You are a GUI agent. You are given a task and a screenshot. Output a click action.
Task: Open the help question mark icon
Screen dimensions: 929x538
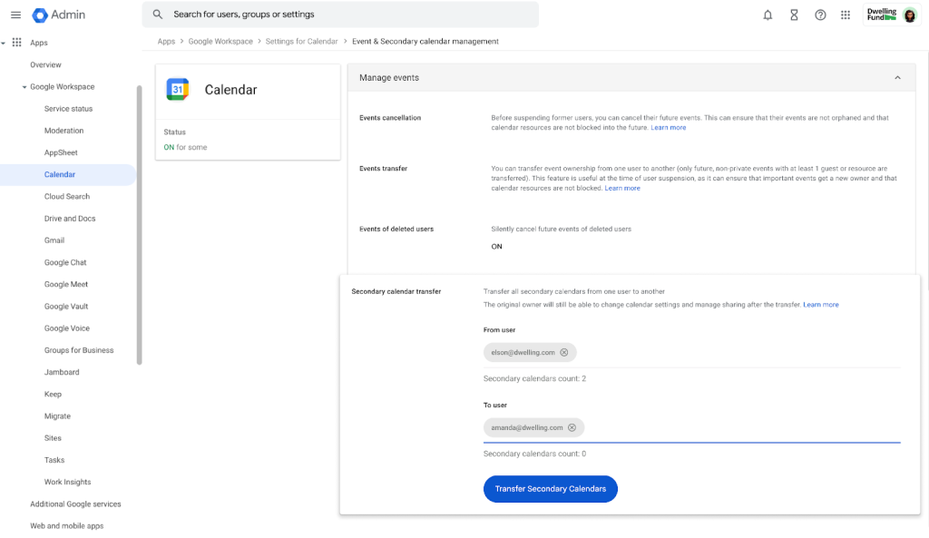[820, 15]
